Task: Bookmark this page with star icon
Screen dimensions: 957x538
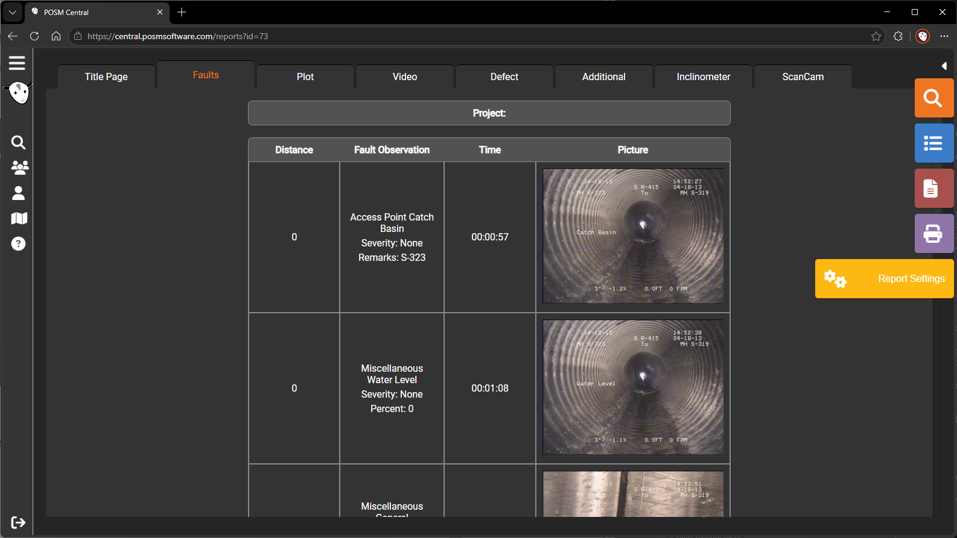Action: pyautogui.click(x=876, y=36)
